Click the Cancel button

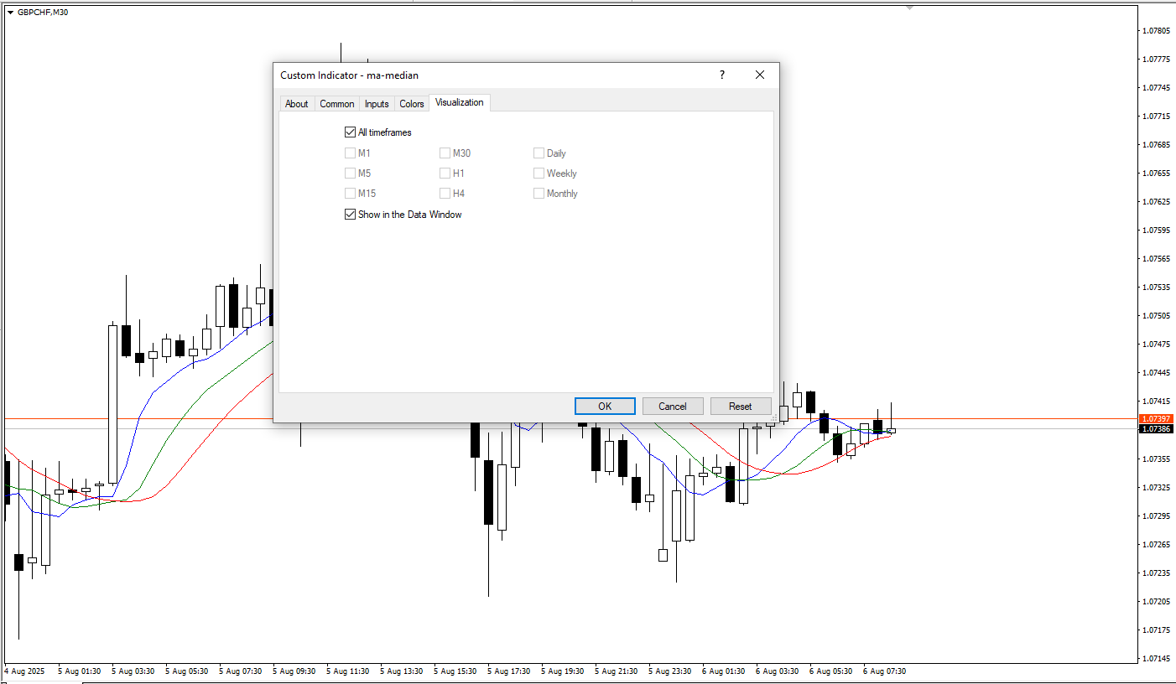(673, 406)
